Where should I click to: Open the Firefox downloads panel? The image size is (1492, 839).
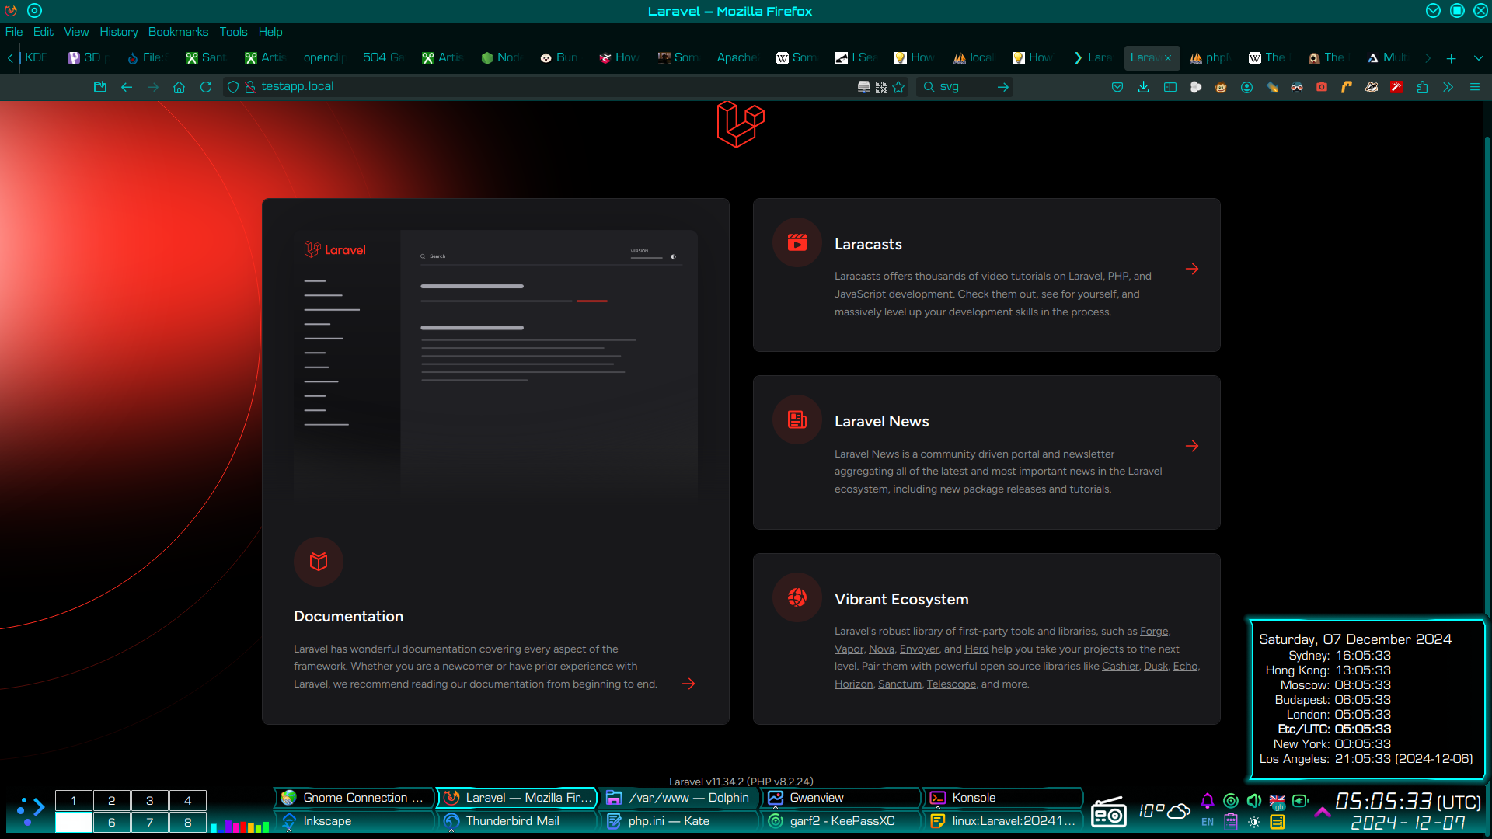pyautogui.click(x=1143, y=87)
